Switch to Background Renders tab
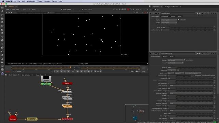The image size is (219, 123). [x=171, y=7]
